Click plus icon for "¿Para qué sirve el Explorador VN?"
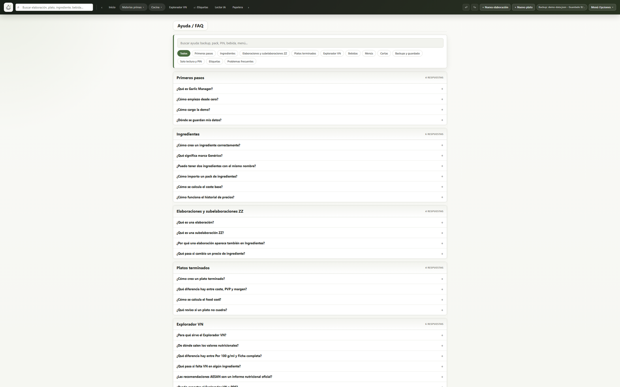620x387 pixels. pyautogui.click(x=442, y=335)
